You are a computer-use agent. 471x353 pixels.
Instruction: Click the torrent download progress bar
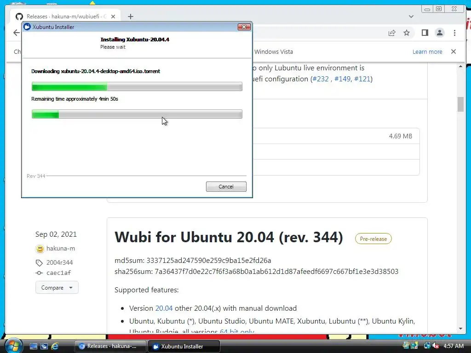[137, 86]
